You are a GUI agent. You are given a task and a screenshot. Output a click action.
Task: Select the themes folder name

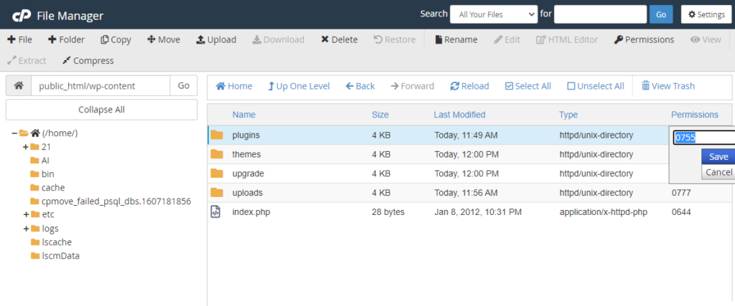click(247, 154)
